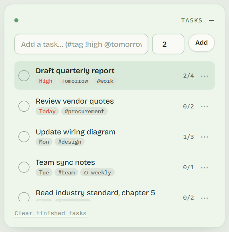Check off Update wiring diagram
Viewport: 229px width, 232px height.
[24, 136]
